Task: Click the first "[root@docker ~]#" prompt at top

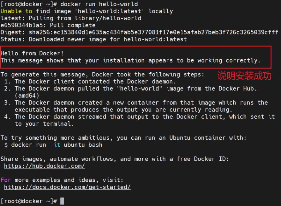Action: click(x=29, y=4)
